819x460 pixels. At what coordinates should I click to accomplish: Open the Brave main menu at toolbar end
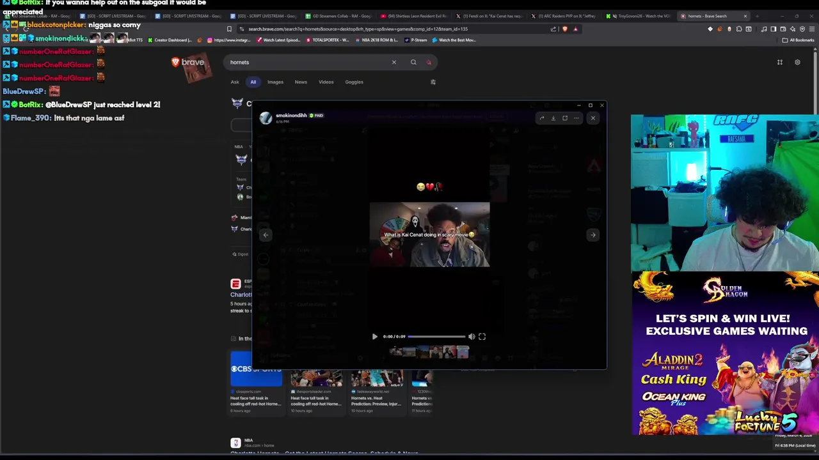click(x=811, y=29)
